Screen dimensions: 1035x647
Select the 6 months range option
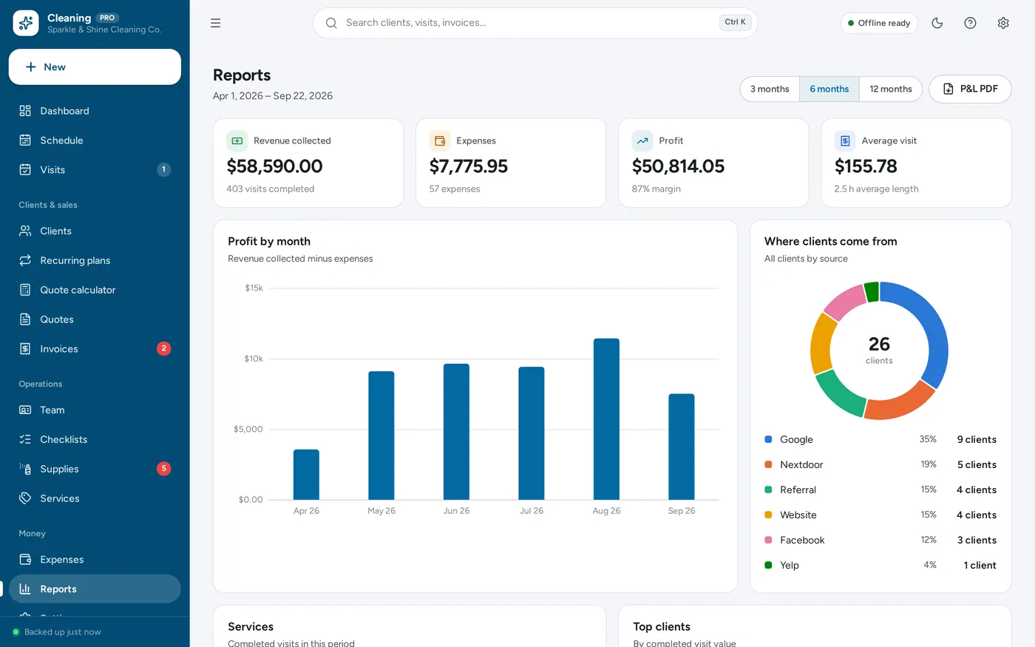[x=829, y=89]
